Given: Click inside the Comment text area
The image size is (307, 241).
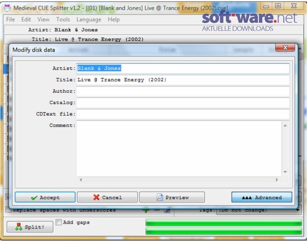Looking at the screenshot, I should click(x=179, y=149).
